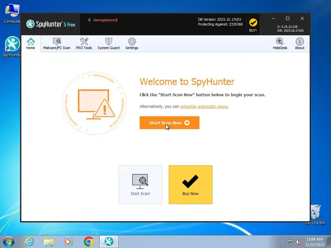Open Windows Explorer from taskbar

pos(49,242)
